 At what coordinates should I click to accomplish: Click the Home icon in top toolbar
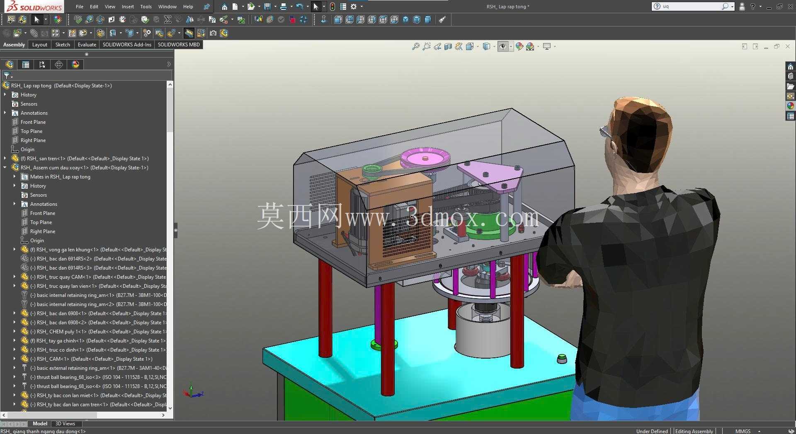tap(224, 7)
